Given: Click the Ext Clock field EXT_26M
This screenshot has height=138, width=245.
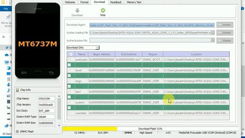Looking at the screenshot, I should (47, 111).
